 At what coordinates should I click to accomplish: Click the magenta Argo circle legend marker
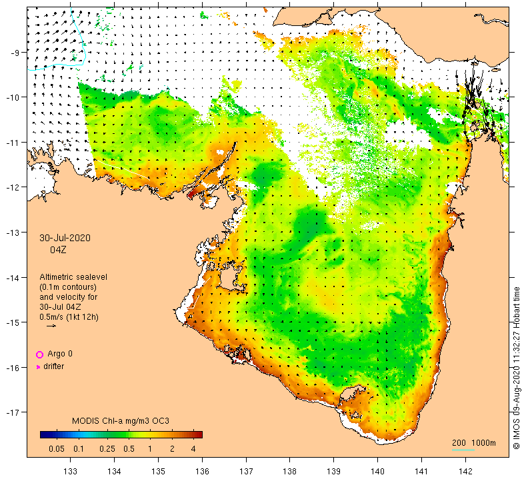click(40, 354)
